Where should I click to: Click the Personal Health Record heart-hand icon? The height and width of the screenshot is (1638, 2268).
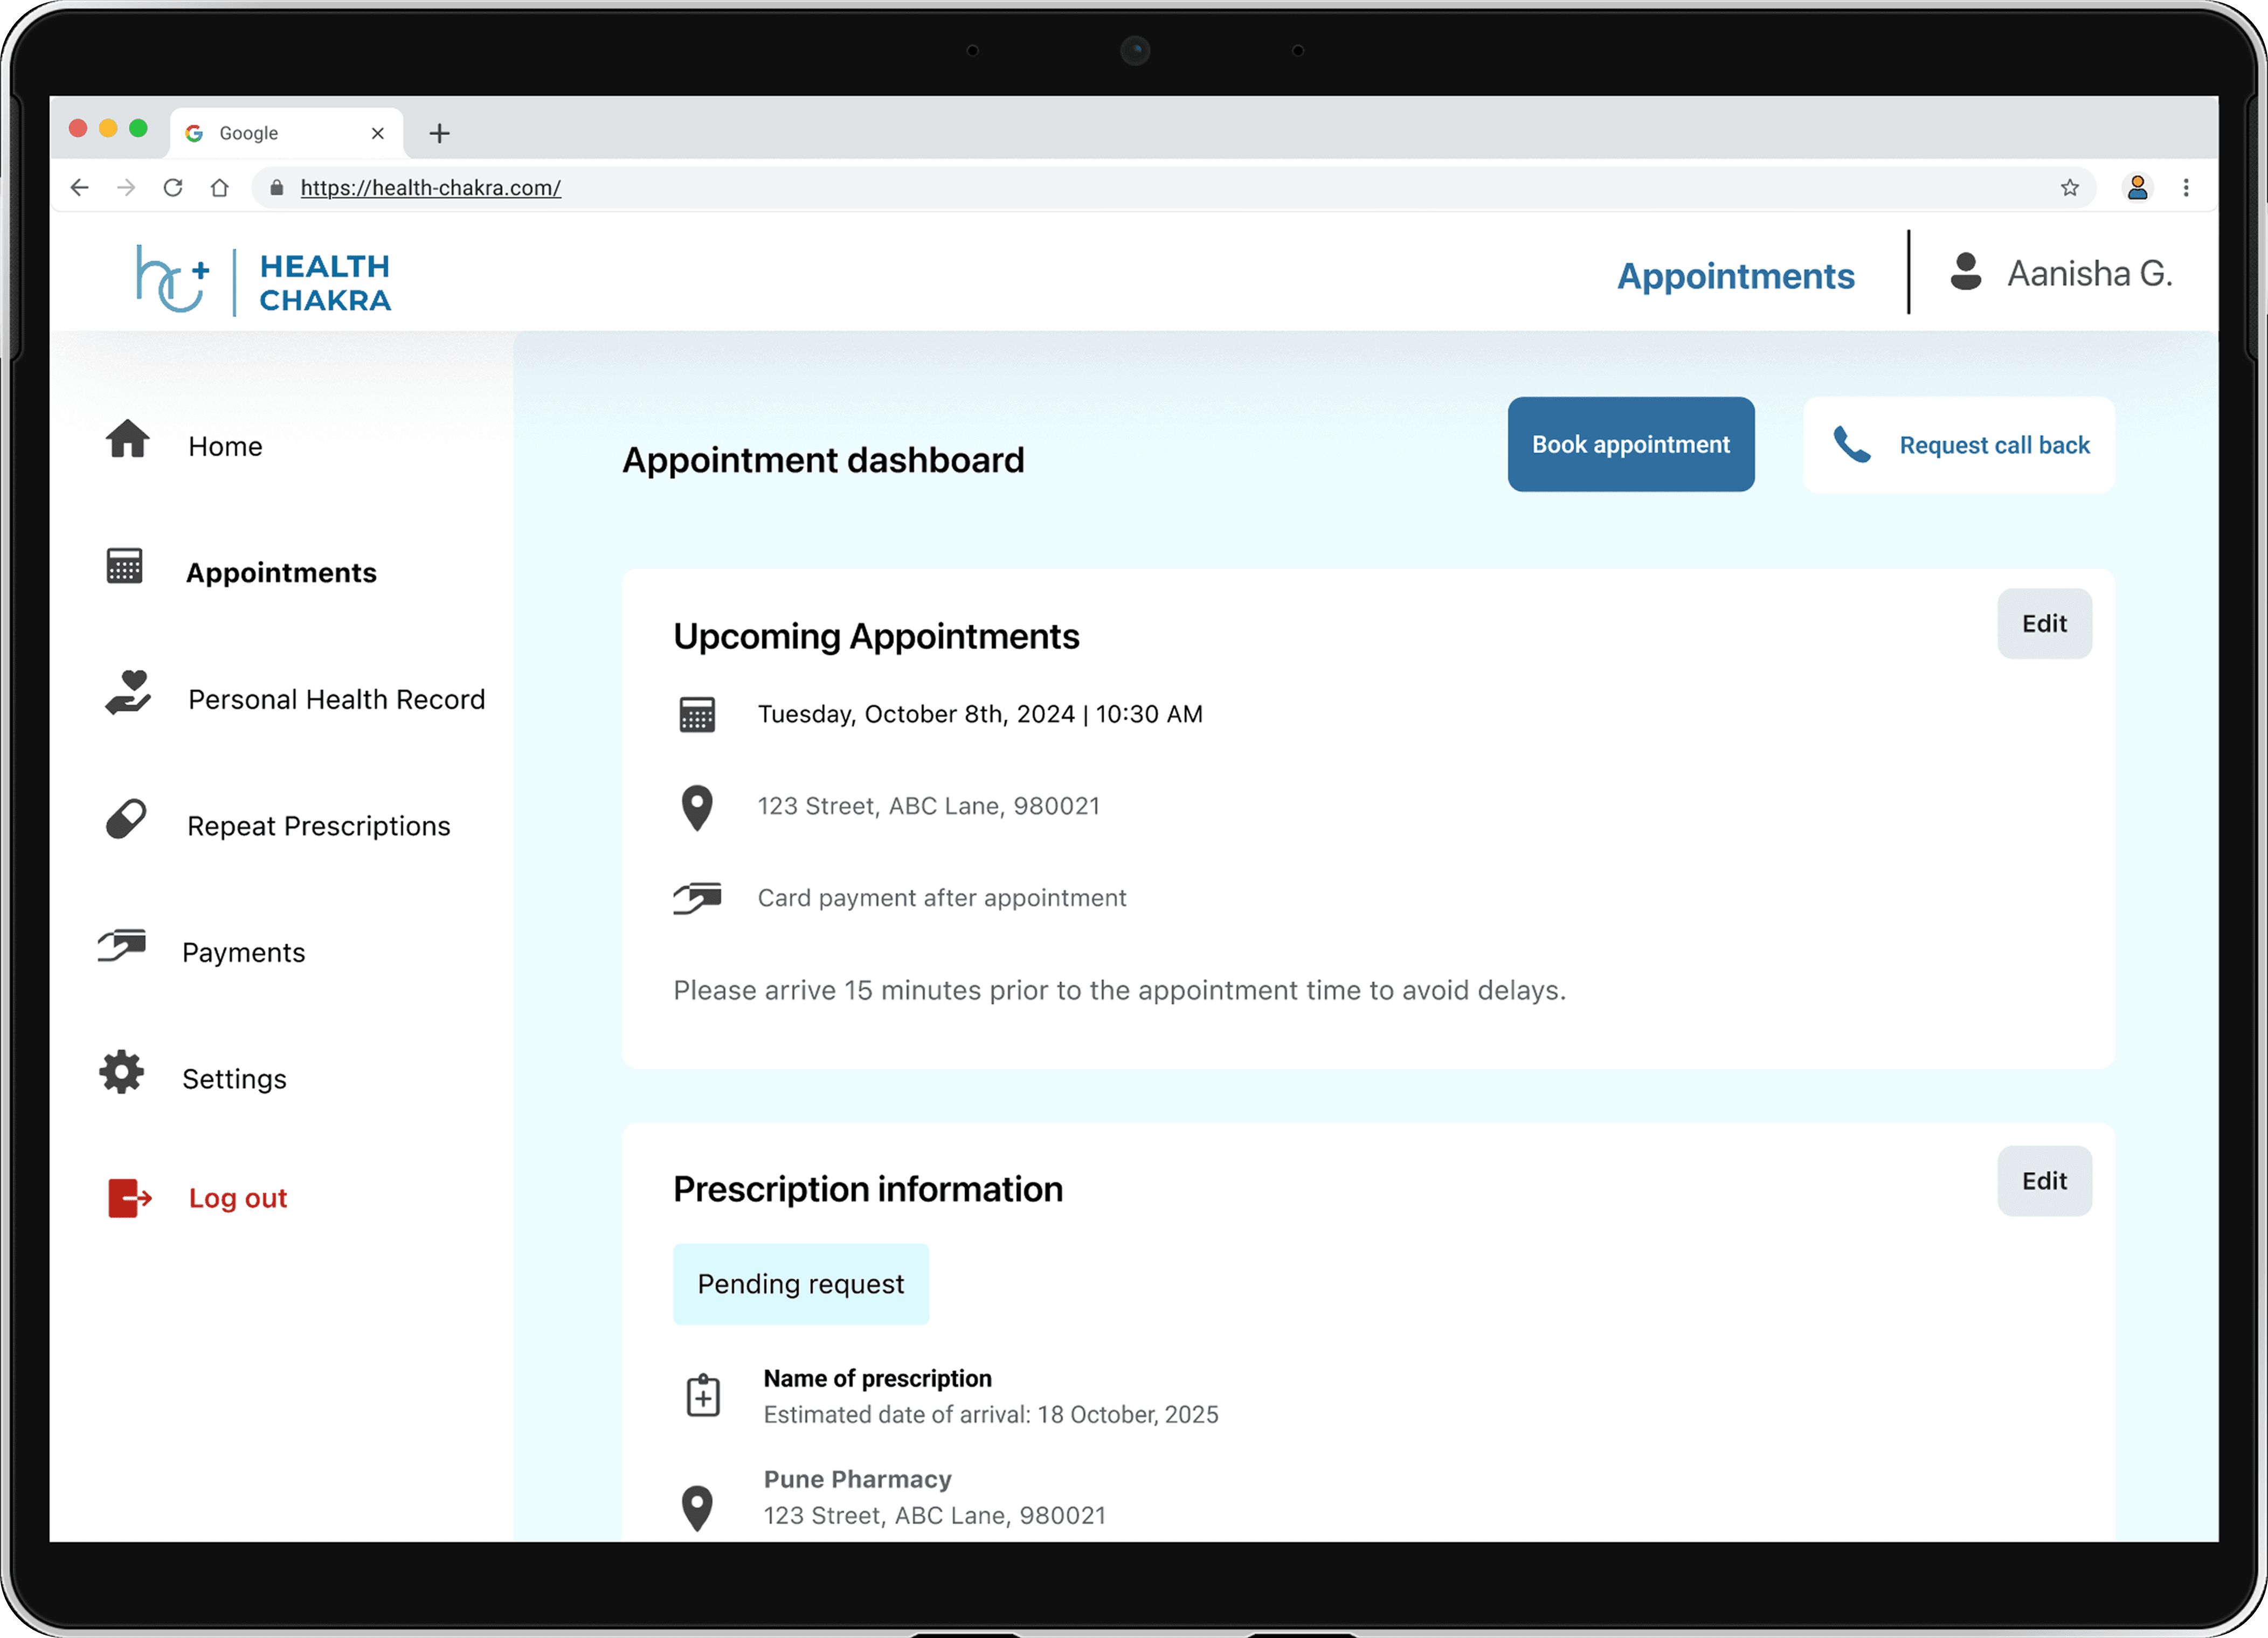tap(128, 692)
